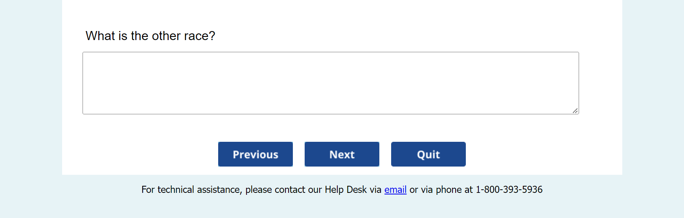
Task: Focus the answer field for other race
Action: [330, 83]
